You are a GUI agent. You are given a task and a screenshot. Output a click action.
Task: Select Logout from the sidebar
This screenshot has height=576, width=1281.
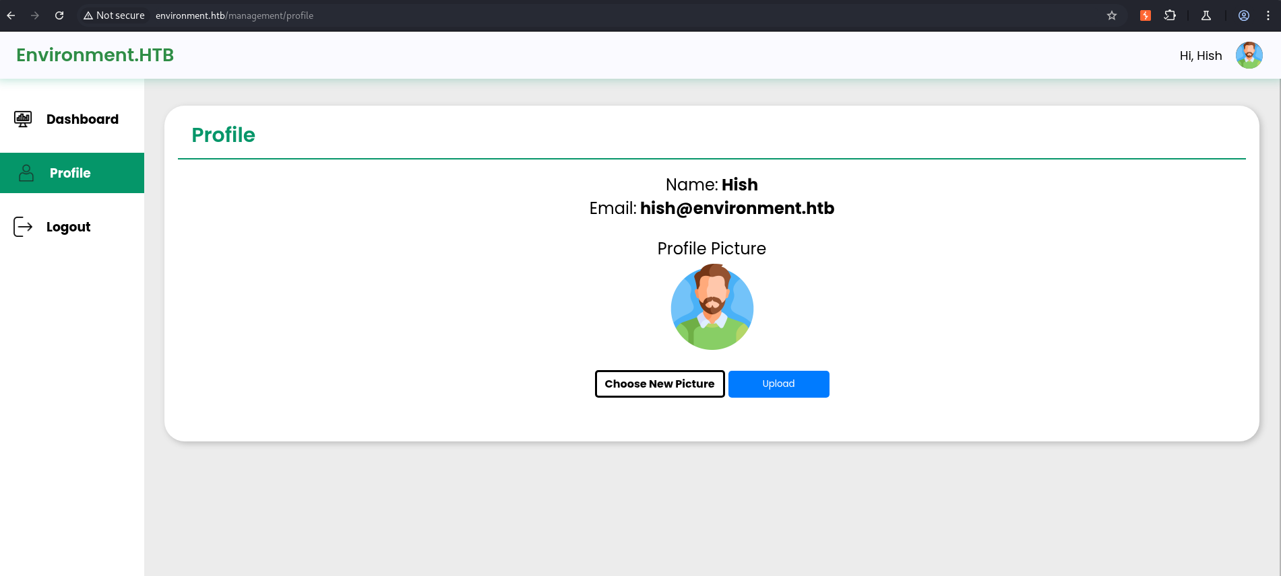(x=72, y=227)
